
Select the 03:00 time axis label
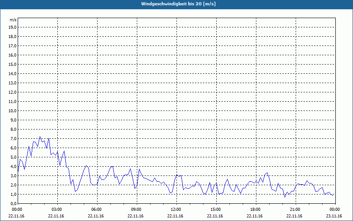[x=58, y=210]
